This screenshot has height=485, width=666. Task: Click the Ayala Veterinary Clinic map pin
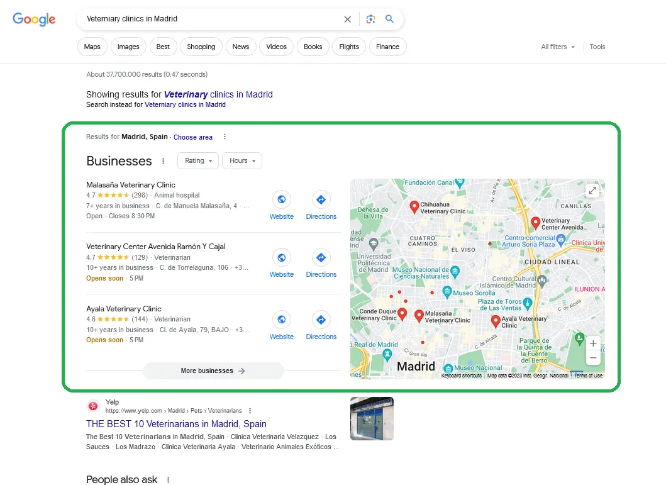click(x=495, y=321)
